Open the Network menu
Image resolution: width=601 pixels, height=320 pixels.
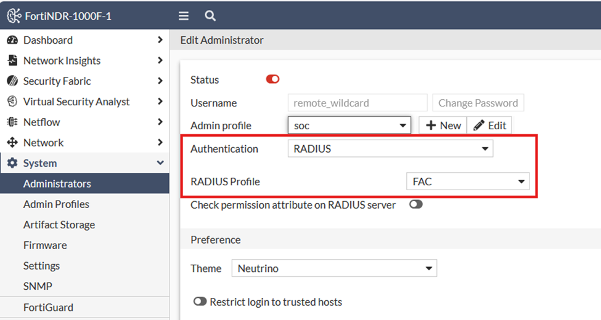point(84,142)
